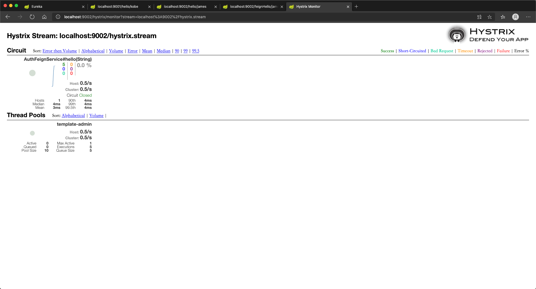Click the template-admin thread pool circle
Viewport: 536px width, 289px height.
click(x=32, y=133)
